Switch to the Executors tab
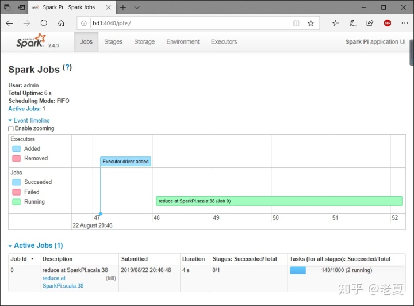This screenshot has height=306, width=414. 224,42
